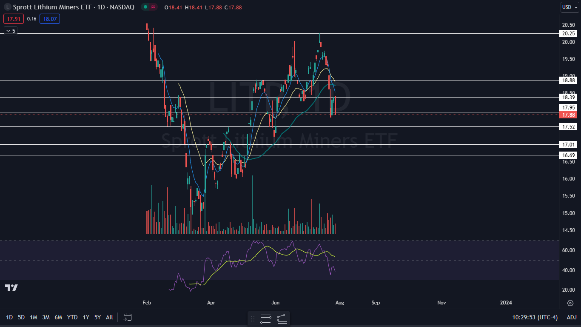Open the USD currency dropdown
Viewport: 581px width, 327px height.
(x=570, y=7)
